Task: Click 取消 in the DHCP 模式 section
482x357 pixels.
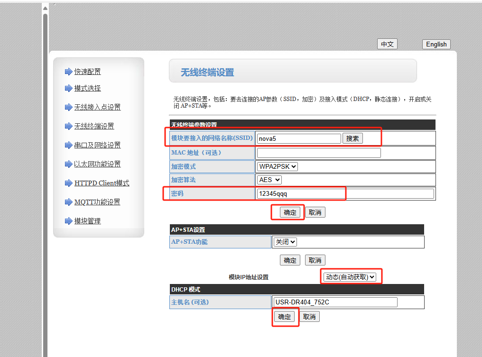Action: (309, 317)
